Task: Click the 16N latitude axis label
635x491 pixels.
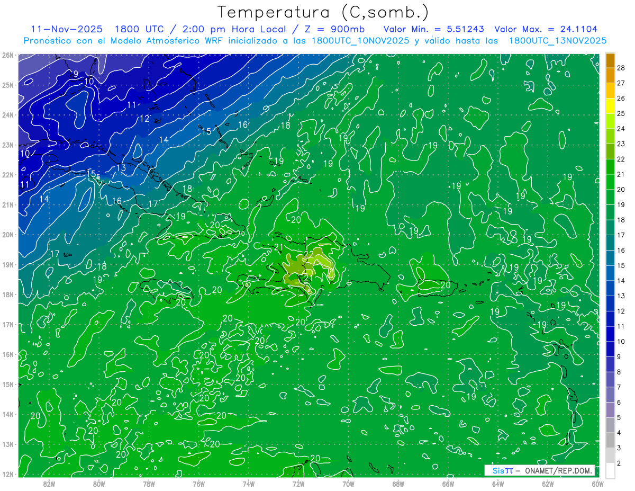Action: click(8, 354)
